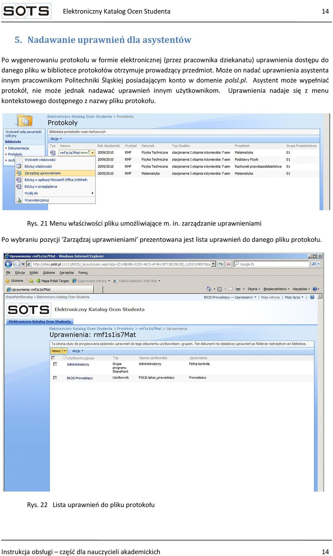Click the IE help question mark icon

(x=315, y=289)
